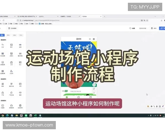165x132 pixels.
Task: Open the 互动 module category tab
Action: pos(21,35)
